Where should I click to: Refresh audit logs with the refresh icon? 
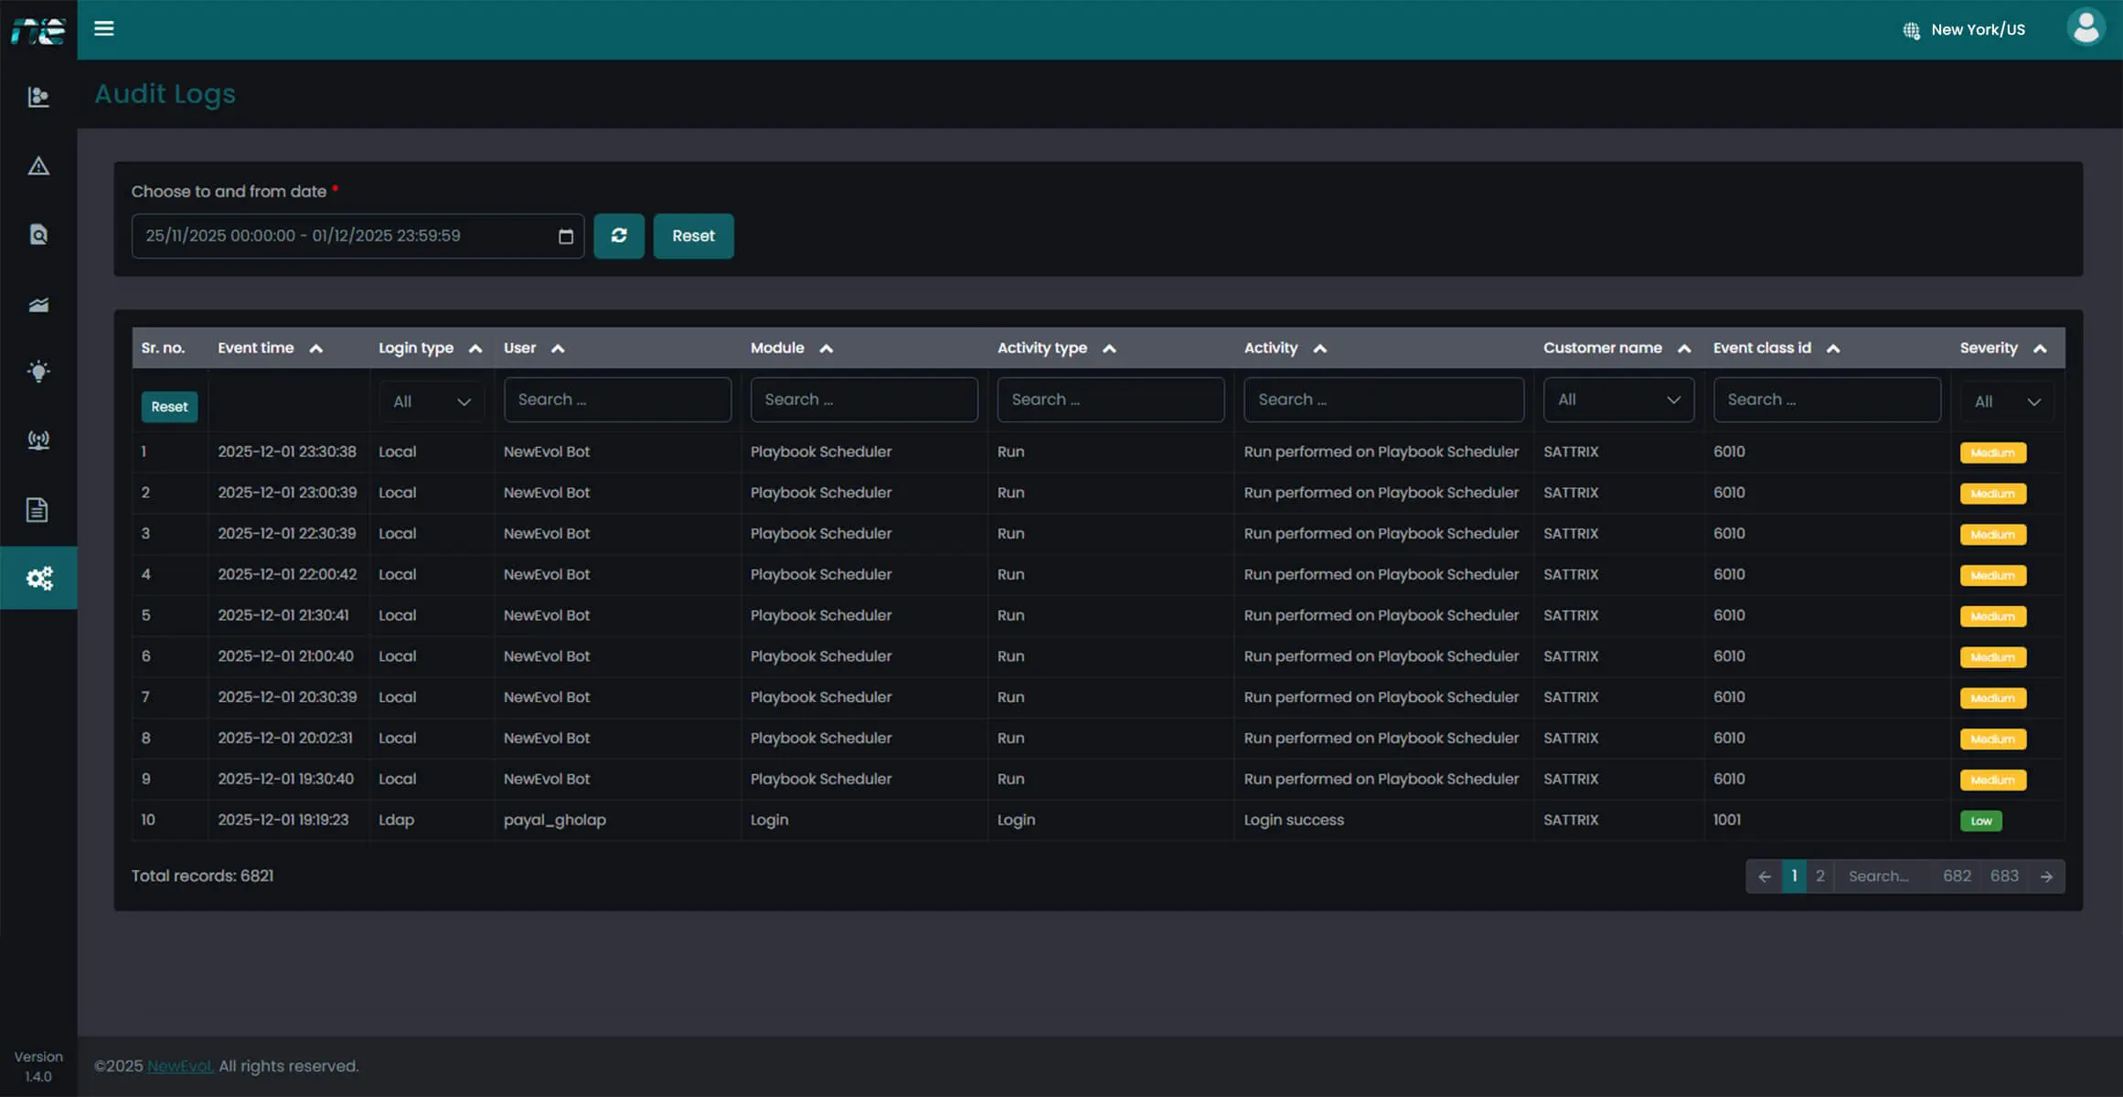(619, 236)
